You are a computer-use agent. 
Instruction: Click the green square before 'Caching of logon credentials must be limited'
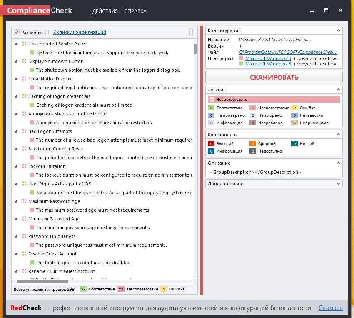coord(32,105)
